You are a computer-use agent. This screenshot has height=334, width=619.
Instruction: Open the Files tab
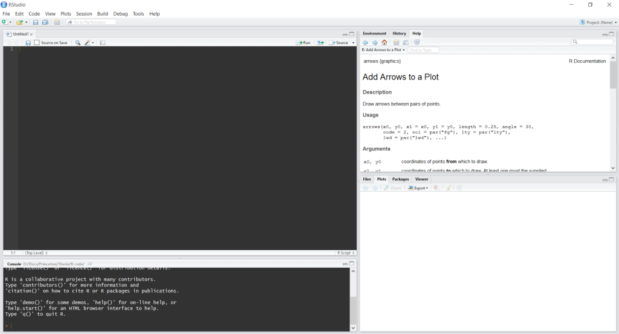pyautogui.click(x=367, y=179)
